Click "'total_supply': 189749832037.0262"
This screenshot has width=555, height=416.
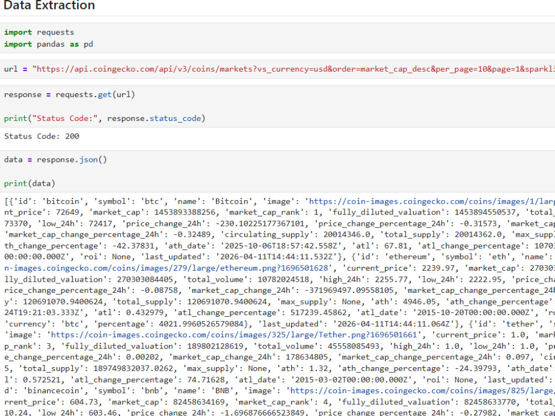pyautogui.click(x=95, y=369)
